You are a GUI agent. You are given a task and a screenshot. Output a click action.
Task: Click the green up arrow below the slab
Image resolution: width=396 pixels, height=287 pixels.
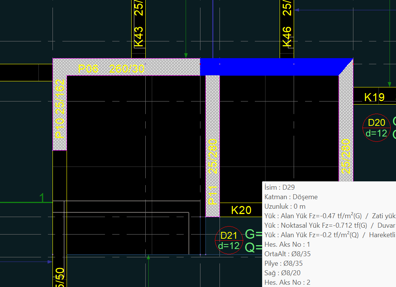(x=148, y=258)
